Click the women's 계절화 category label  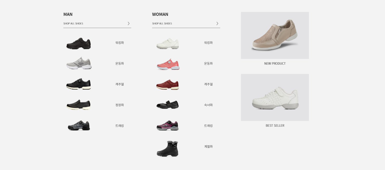(x=208, y=146)
